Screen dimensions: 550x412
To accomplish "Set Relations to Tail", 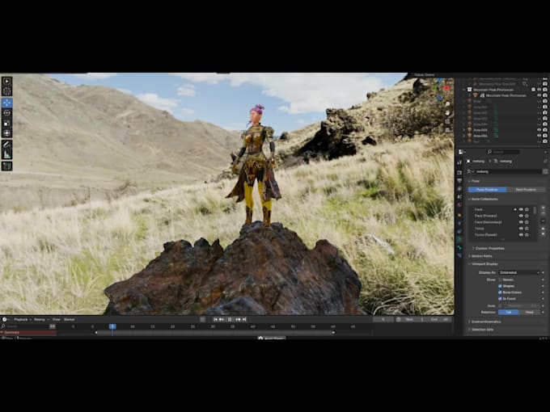I will click(x=508, y=312).
